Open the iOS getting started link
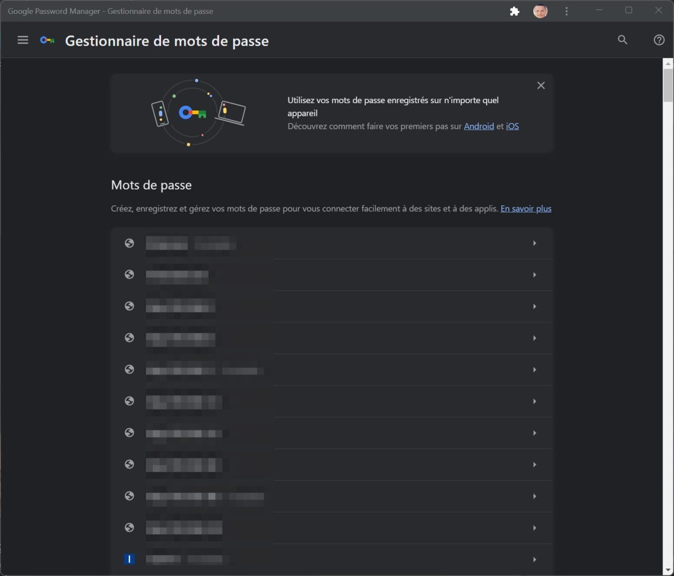Viewport: 674px width, 576px height. pos(512,126)
